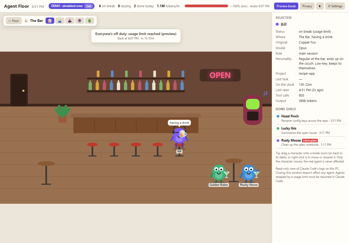Click the '2 done today' counter

tap(144, 6)
